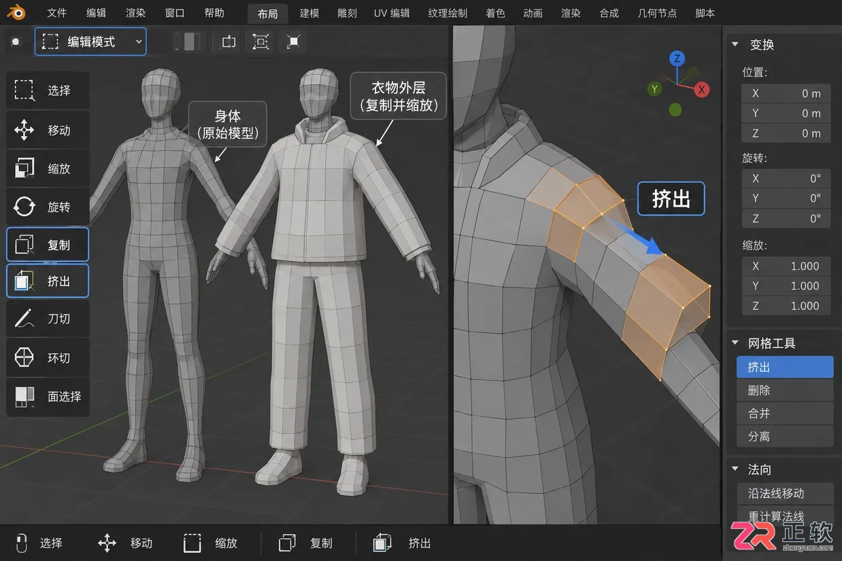Click the 移动 arrows icon in status bar
The height and width of the screenshot is (561, 842).
(x=107, y=543)
